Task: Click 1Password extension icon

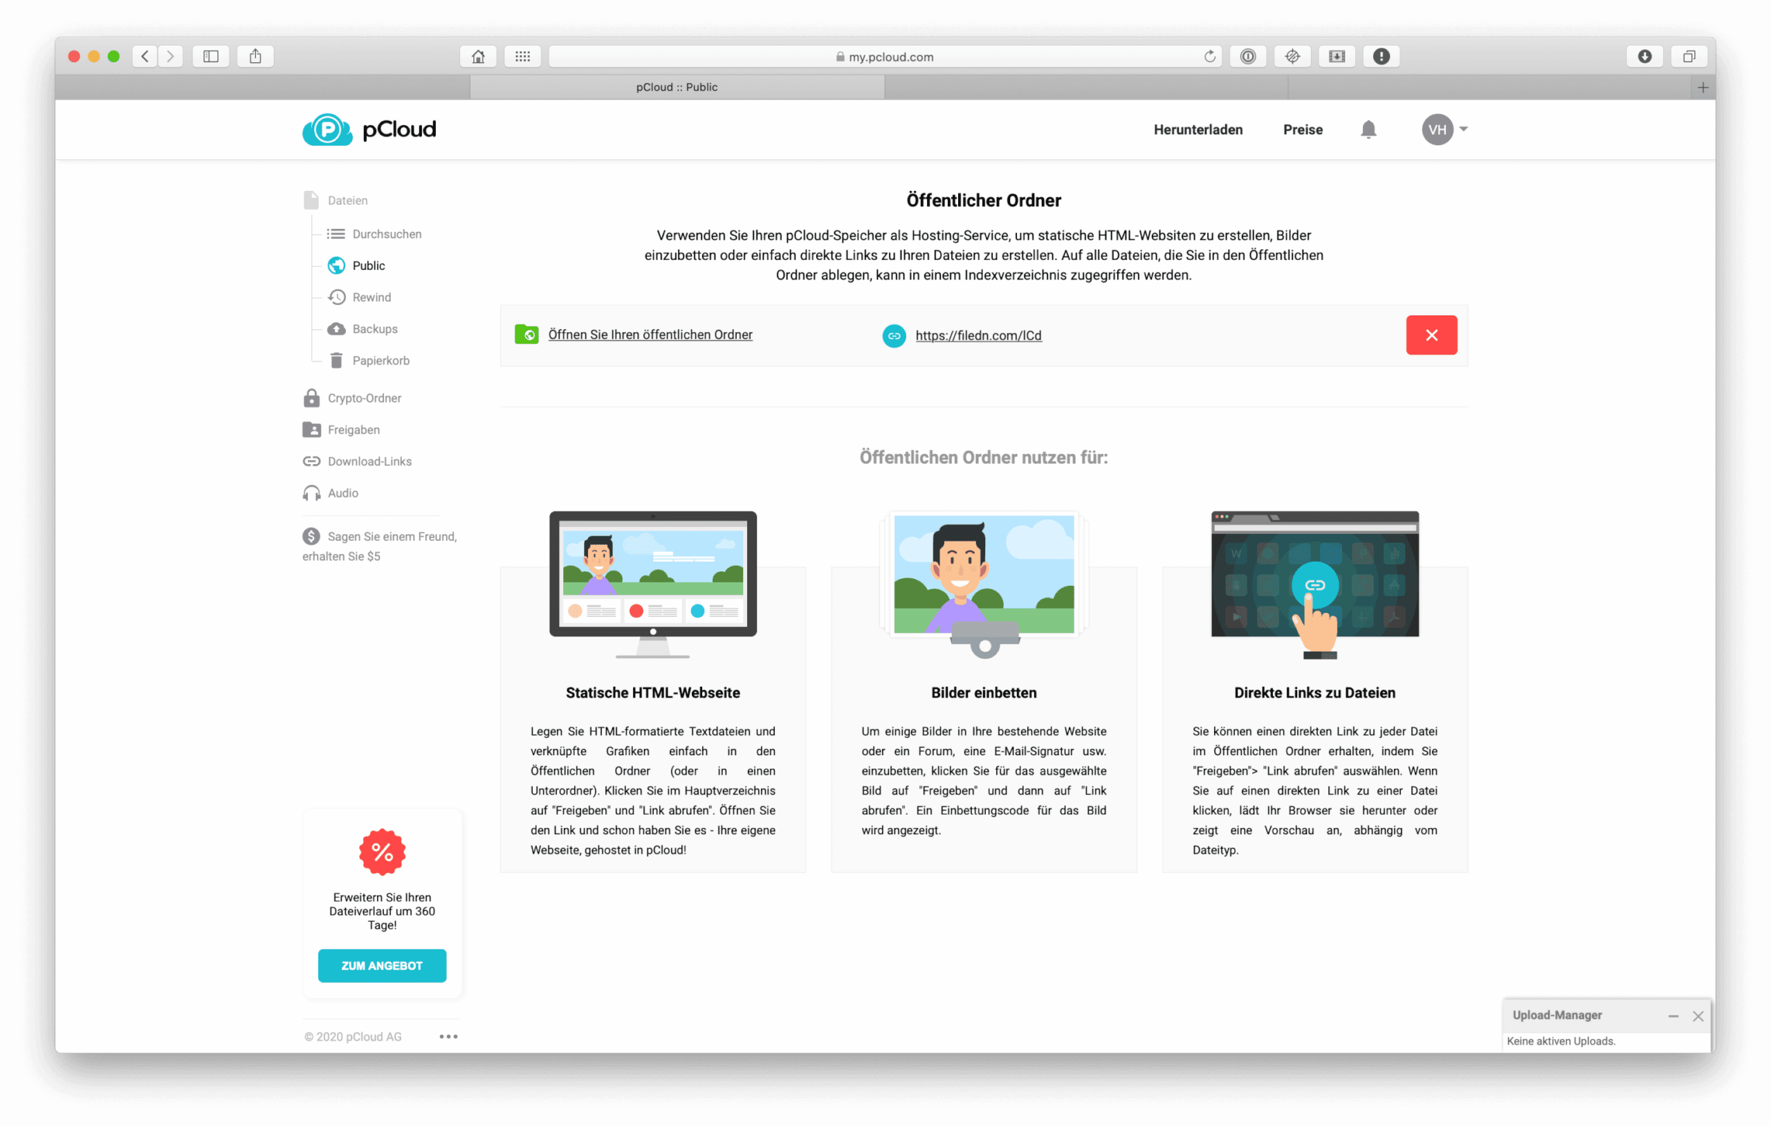Action: [x=1248, y=56]
